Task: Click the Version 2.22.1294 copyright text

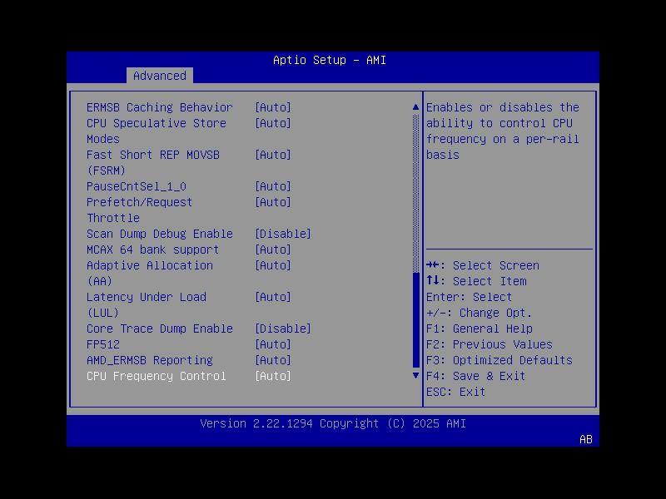Action: point(333,423)
